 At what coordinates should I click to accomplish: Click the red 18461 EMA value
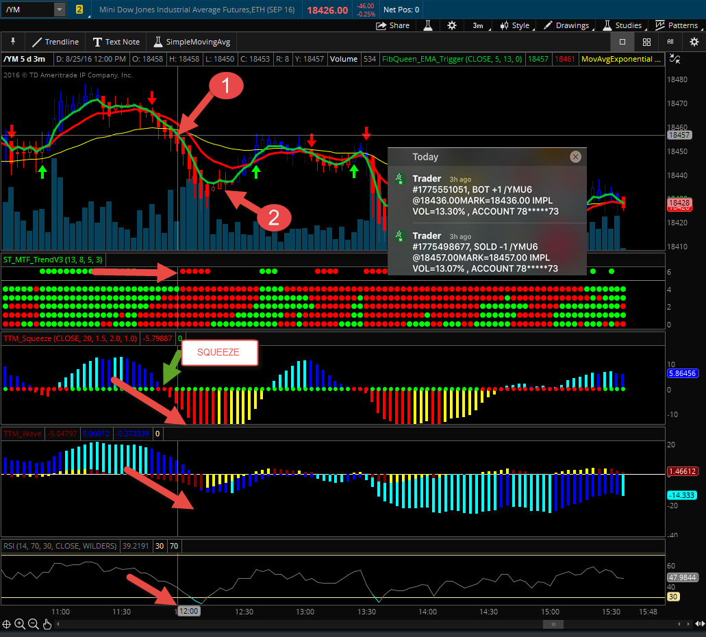[x=565, y=59]
